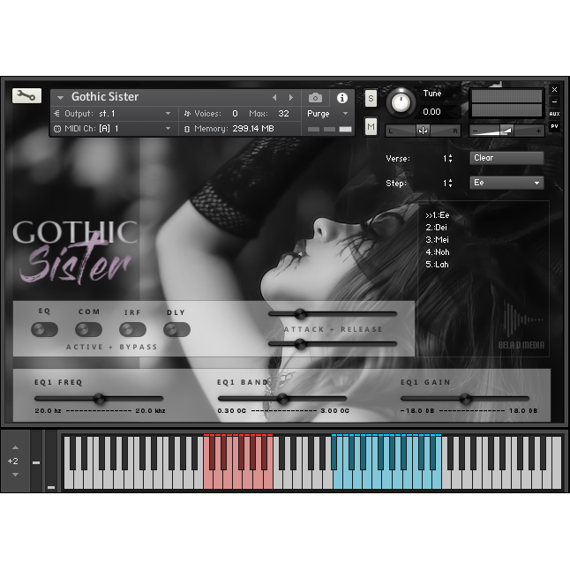Image resolution: width=570 pixels, height=570 pixels.
Task: Toggle the DLY delay switch
Action: (x=177, y=329)
